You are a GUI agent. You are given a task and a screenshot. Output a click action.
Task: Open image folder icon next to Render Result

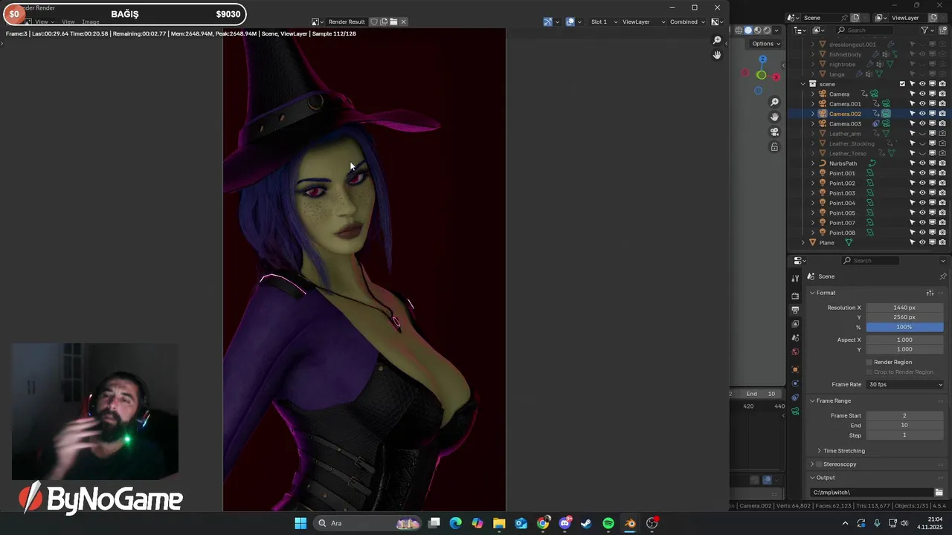393,22
